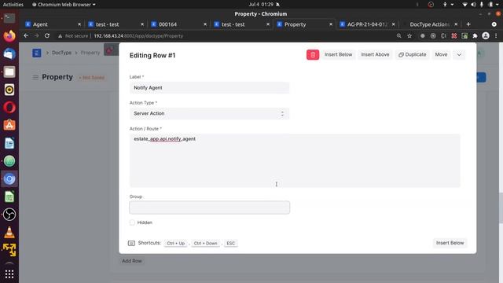Viewport: 503px width, 283px height.
Task: Show all applications grid
Action: pyautogui.click(x=9, y=274)
